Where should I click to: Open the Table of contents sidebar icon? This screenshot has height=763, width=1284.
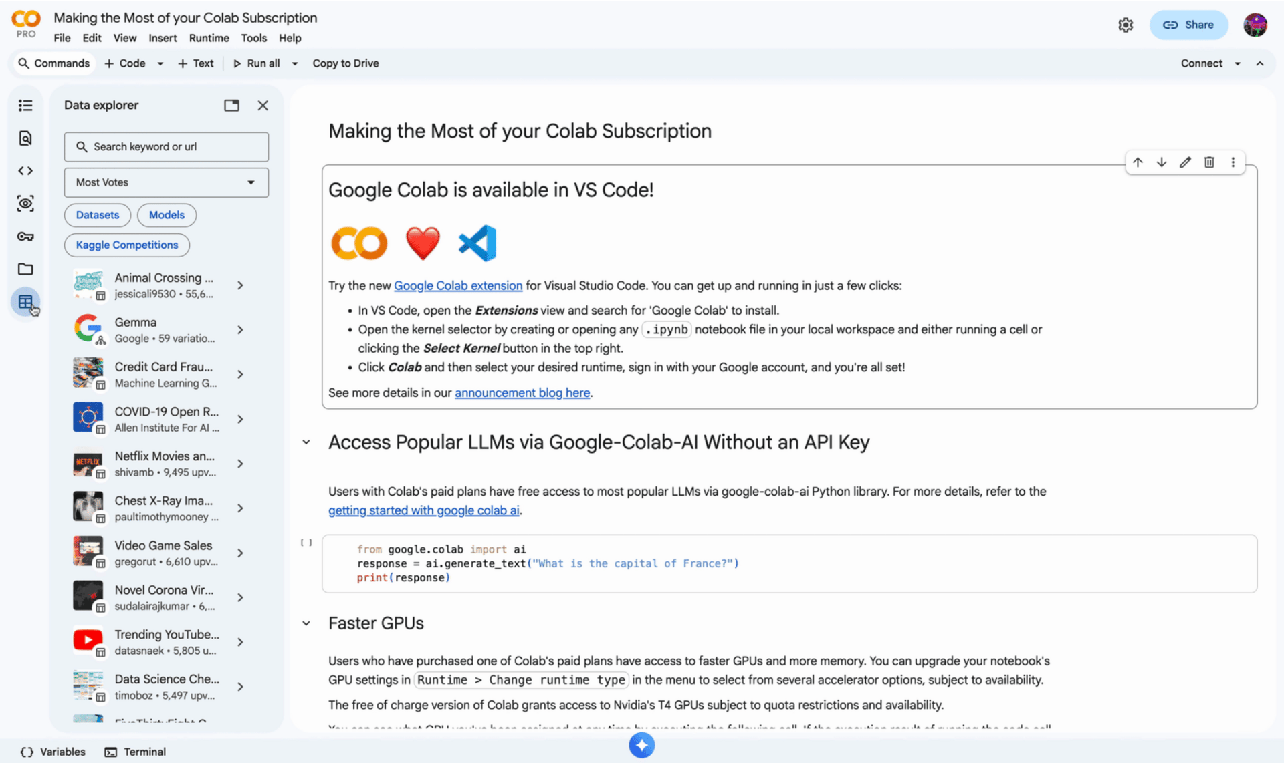[x=25, y=106]
